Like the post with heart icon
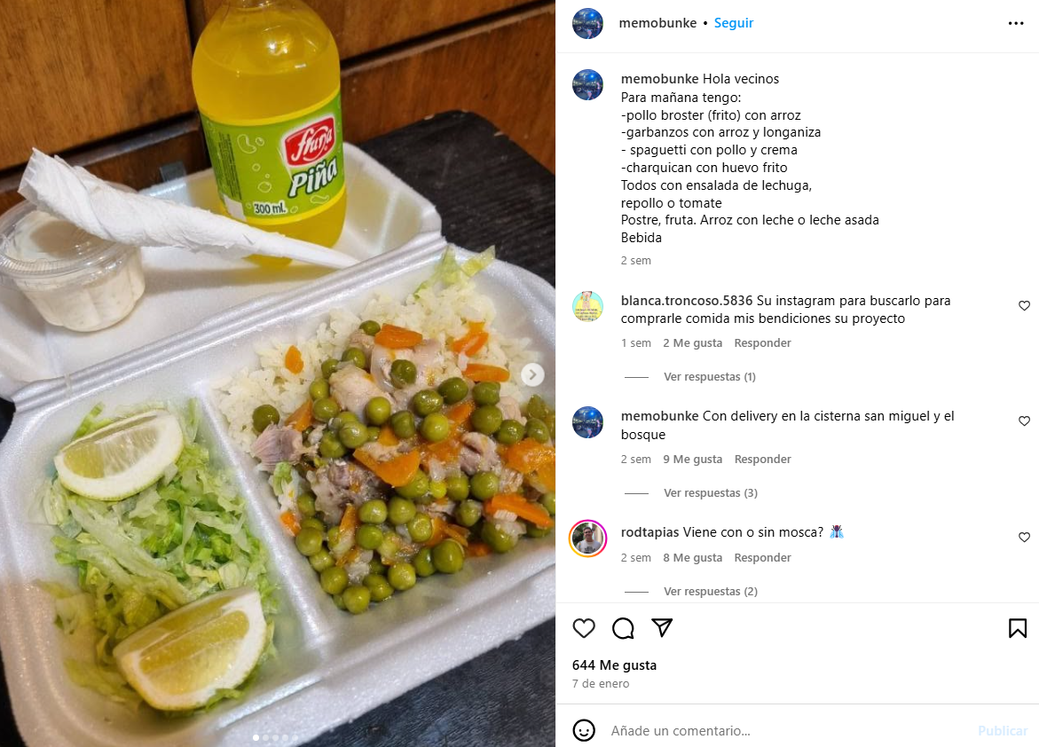 click(584, 628)
